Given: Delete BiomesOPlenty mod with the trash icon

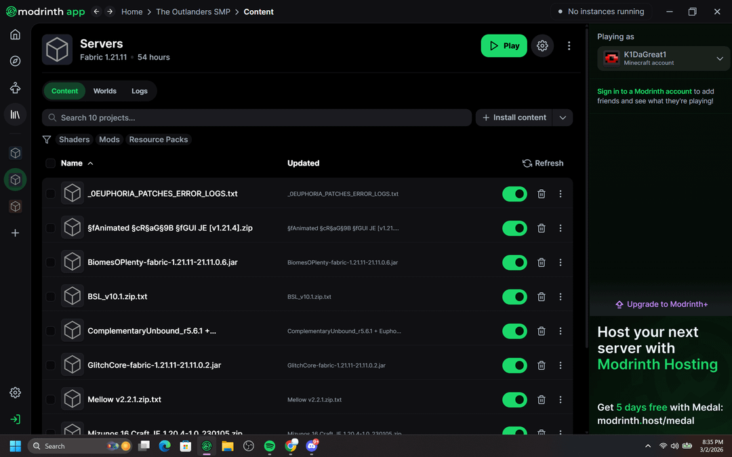Looking at the screenshot, I should coord(541,262).
